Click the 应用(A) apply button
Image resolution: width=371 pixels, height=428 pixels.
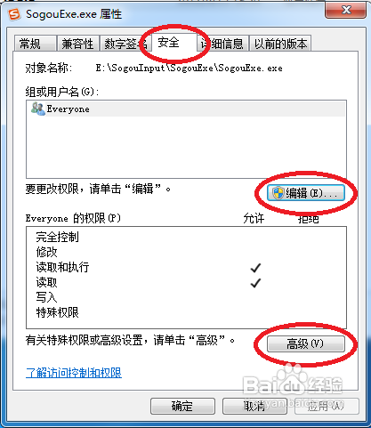327,406
